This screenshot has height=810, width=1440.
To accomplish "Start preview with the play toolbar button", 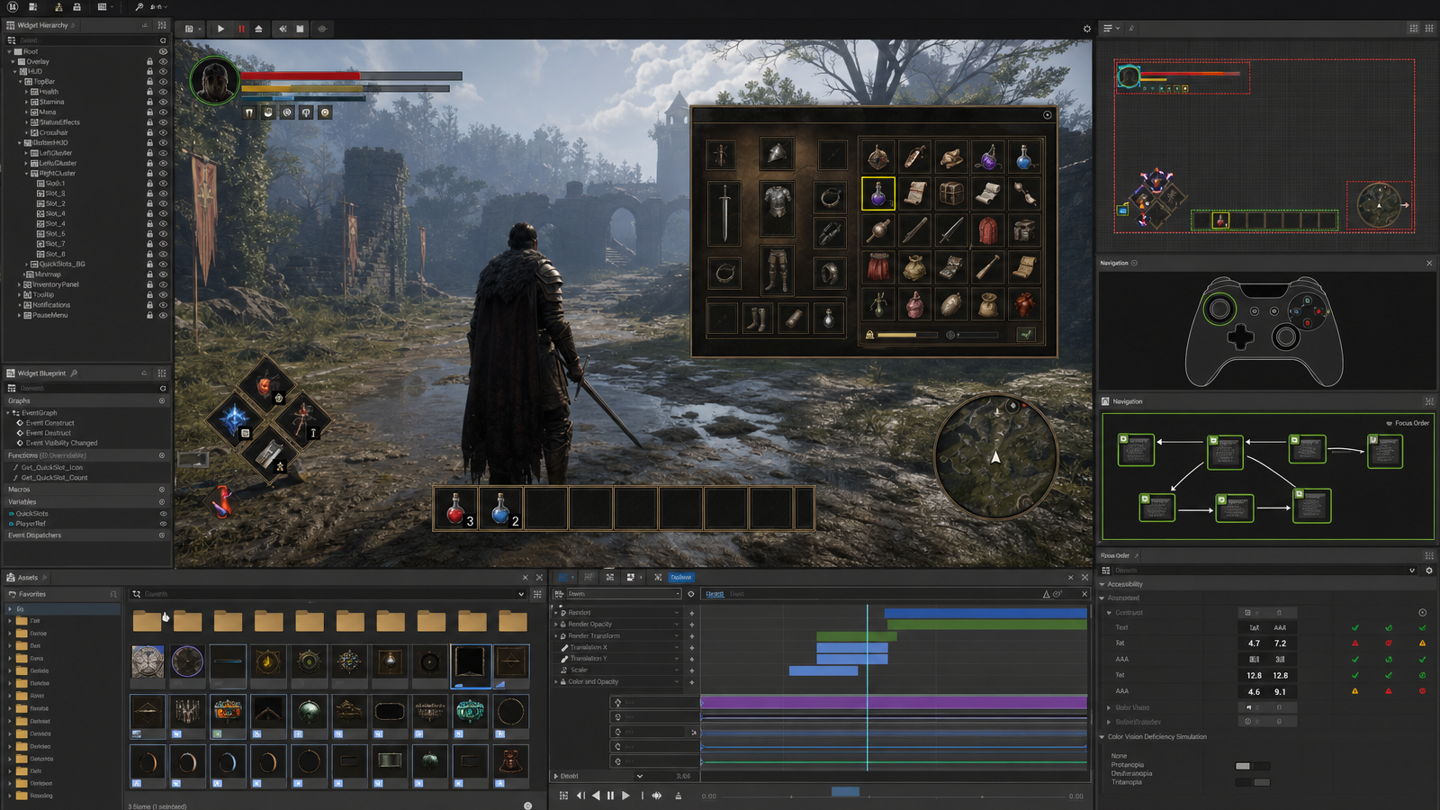I will pyautogui.click(x=220, y=29).
